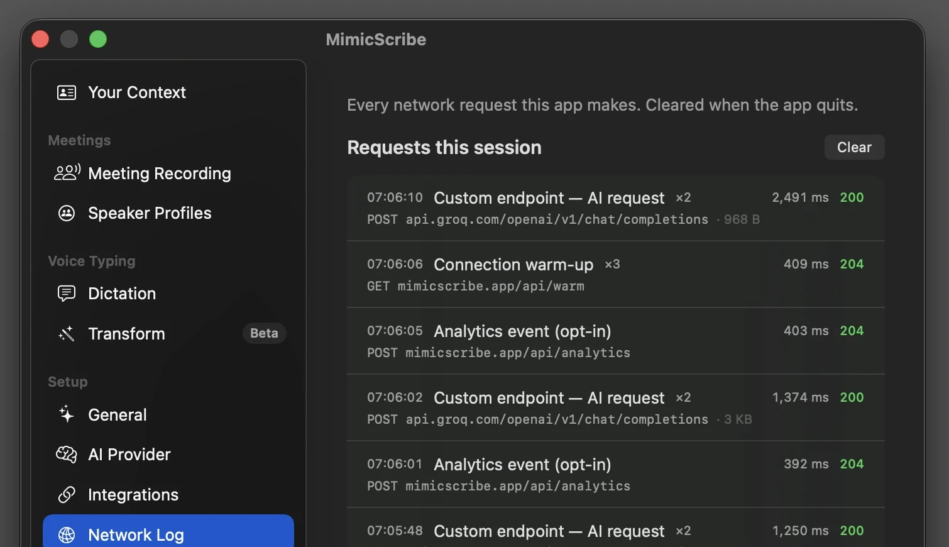Click the Requests this session heading
This screenshot has height=547, width=949.
444,147
